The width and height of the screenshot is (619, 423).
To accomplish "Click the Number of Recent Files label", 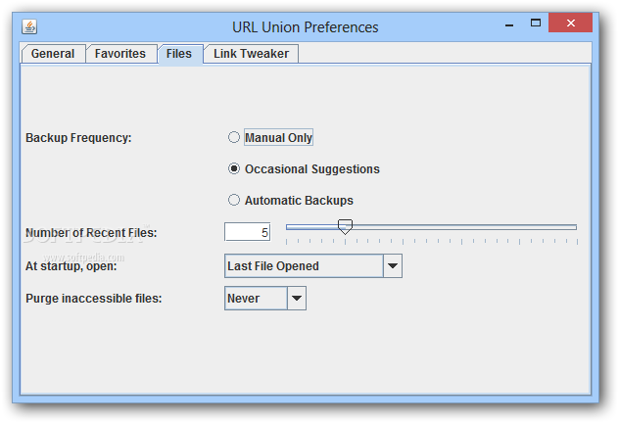I will 91,233.
